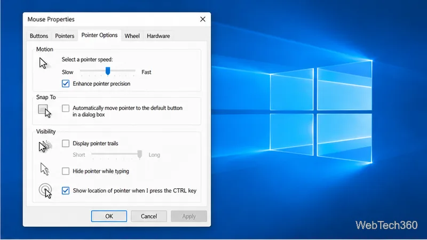Click the Snap To section icon

[x=45, y=111]
